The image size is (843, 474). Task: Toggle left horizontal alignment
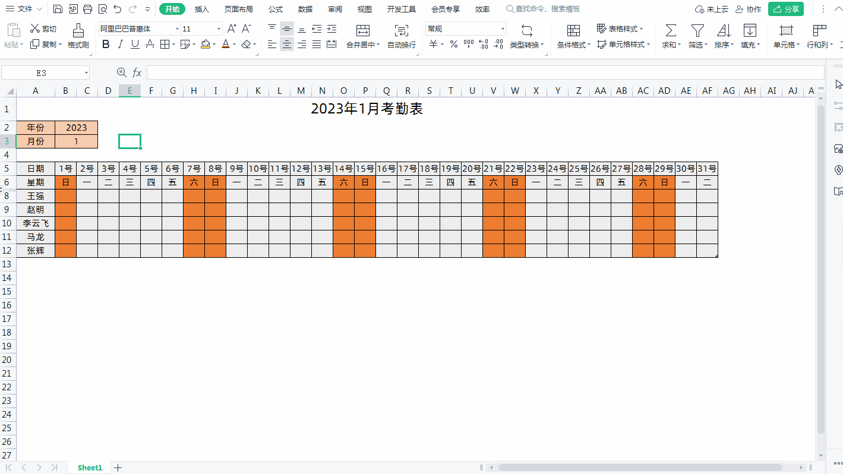pyautogui.click(x=272, y=44)
